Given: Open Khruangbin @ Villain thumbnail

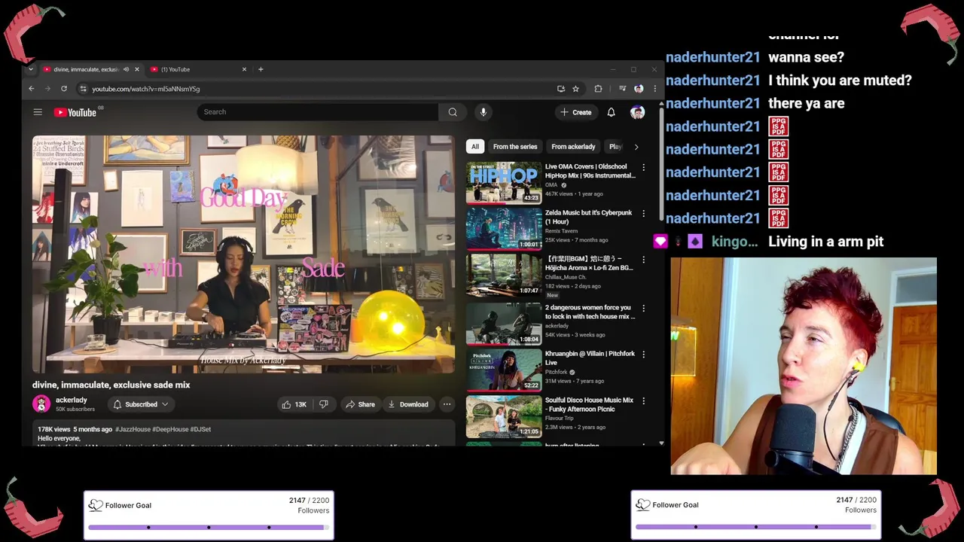Looking at the screenshot, I should pos(504,370).
